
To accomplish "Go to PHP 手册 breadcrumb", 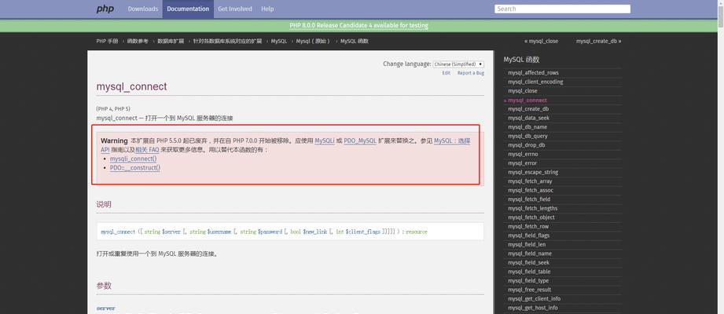I will (x=107, y=41).
